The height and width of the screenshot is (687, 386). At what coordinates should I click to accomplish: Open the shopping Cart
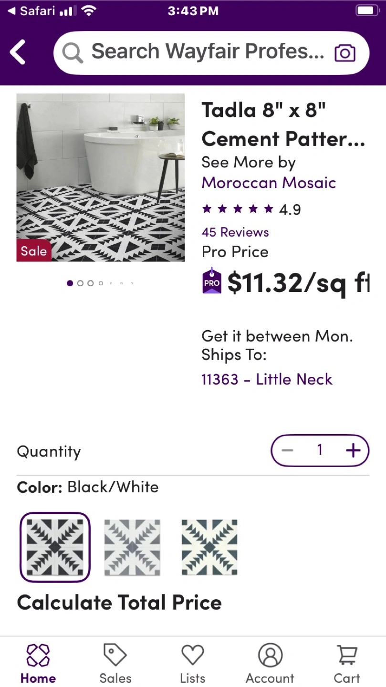pyautogui.click(x=347, y=663)
